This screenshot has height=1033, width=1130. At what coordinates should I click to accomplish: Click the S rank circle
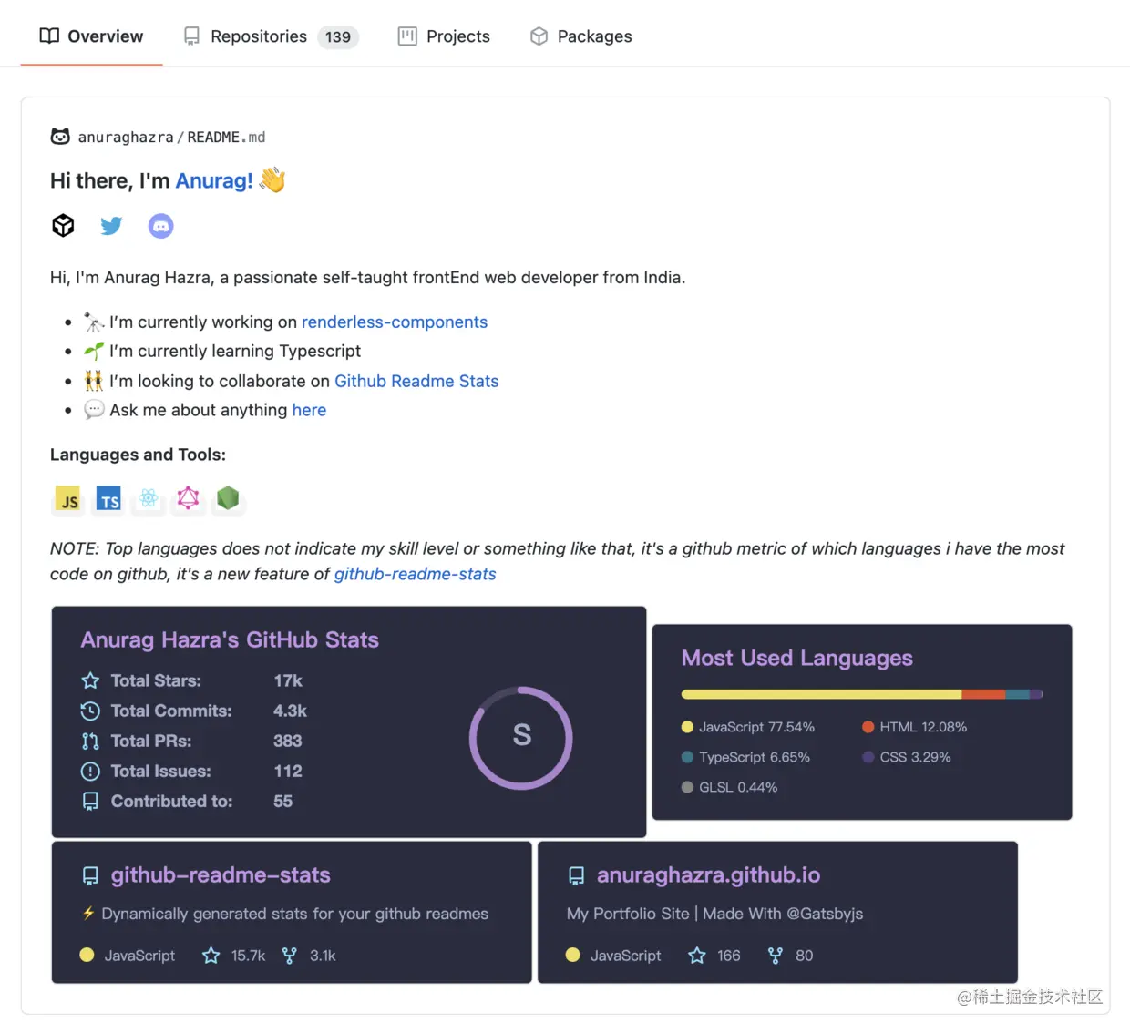(521, 737)
